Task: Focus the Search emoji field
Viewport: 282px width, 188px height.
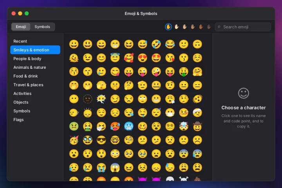Action: pos(243,27)
